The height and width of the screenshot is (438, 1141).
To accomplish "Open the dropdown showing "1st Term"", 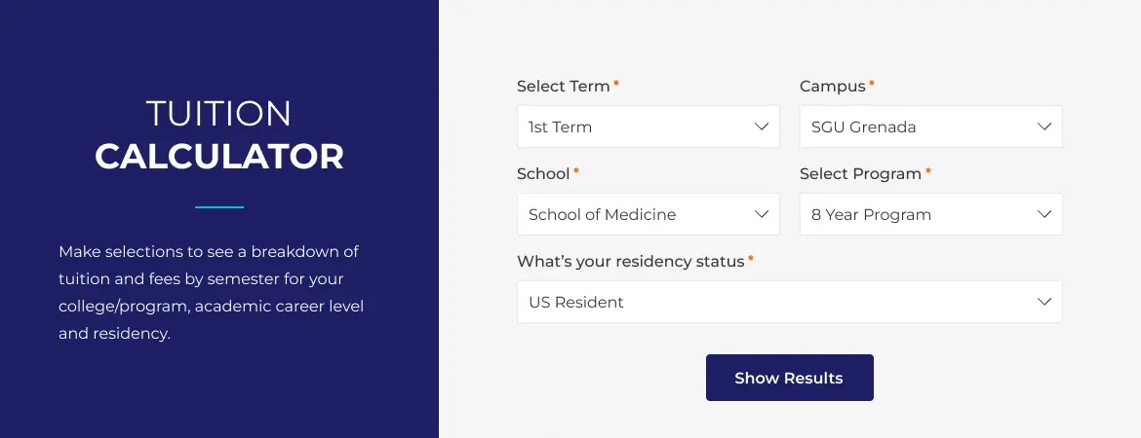I will [634, 127].
